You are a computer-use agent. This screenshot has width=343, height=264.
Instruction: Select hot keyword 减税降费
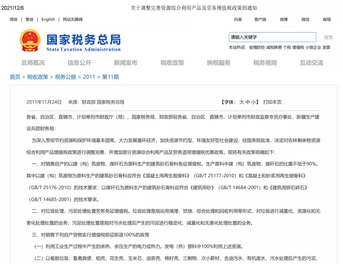(x=274, y=47)
